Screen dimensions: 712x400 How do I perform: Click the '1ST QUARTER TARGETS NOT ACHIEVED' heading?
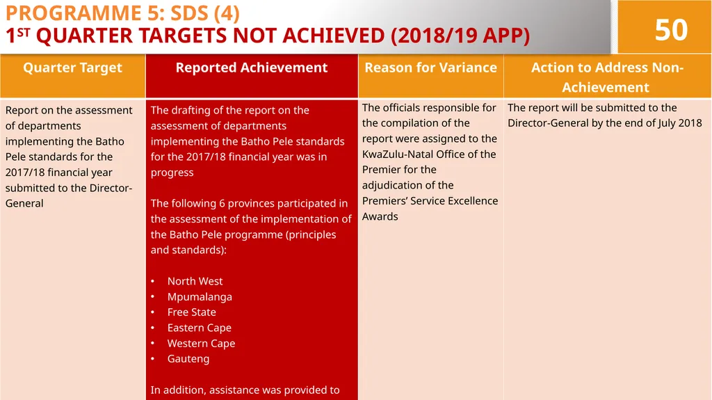268,35
